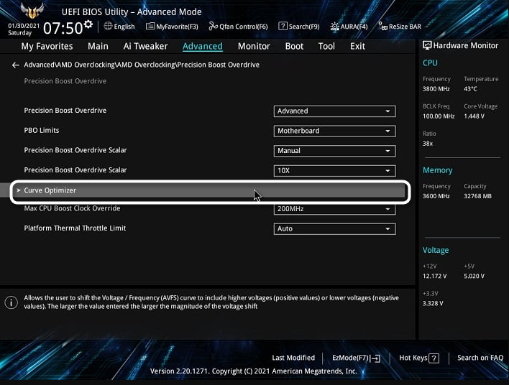Open the Tool tab

326,46
